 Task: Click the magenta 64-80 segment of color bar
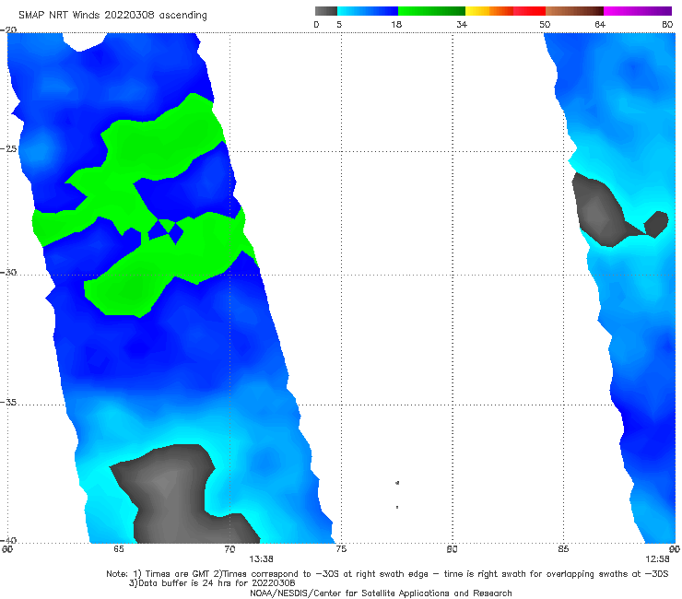click(638, 11)
